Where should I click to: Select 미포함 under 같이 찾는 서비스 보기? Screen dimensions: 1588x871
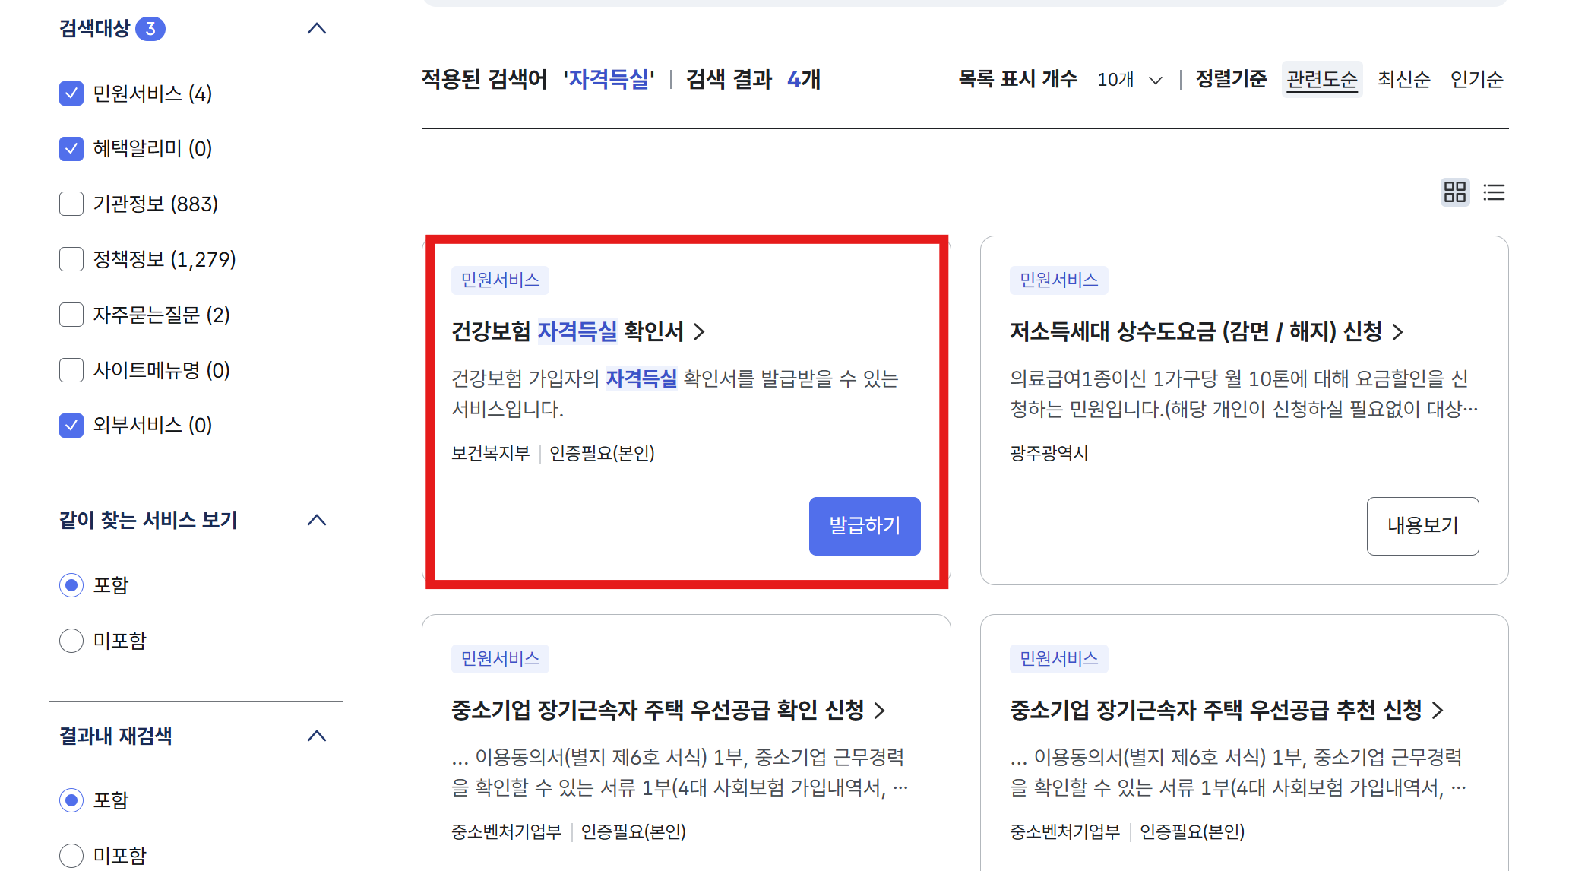click(x=71, y=641)
